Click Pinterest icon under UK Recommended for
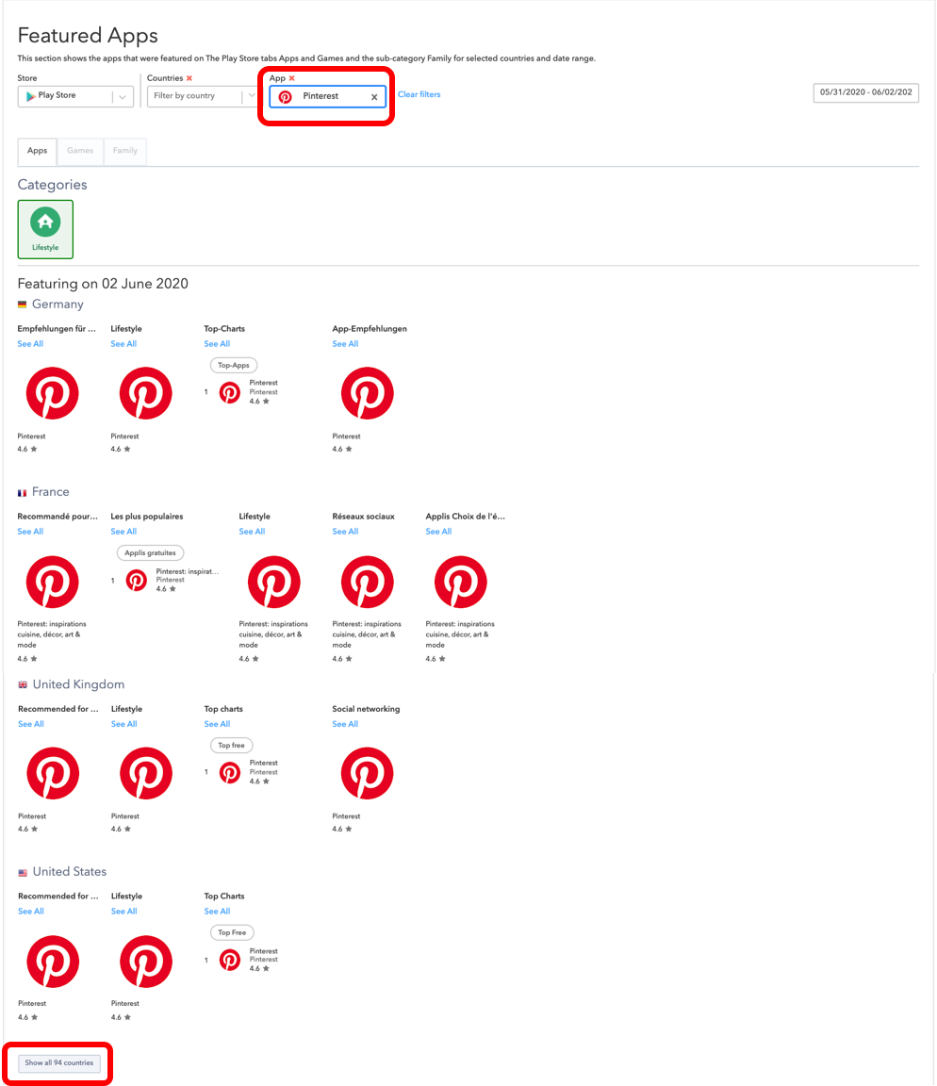The image size is (937, 1086). pos(53,773)
